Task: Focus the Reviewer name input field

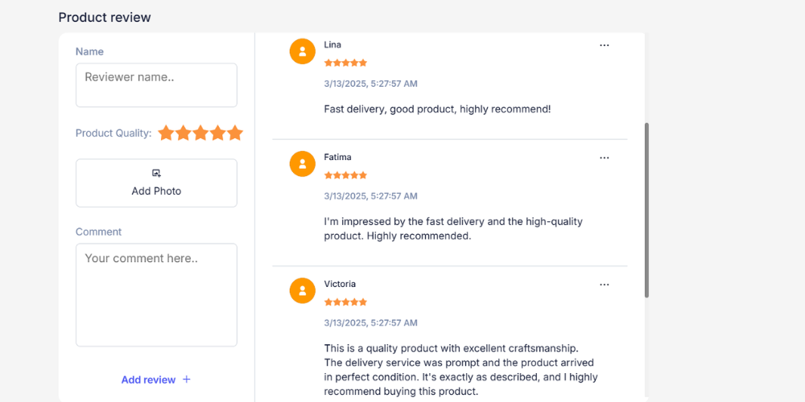Action: (x=156, y=84)
